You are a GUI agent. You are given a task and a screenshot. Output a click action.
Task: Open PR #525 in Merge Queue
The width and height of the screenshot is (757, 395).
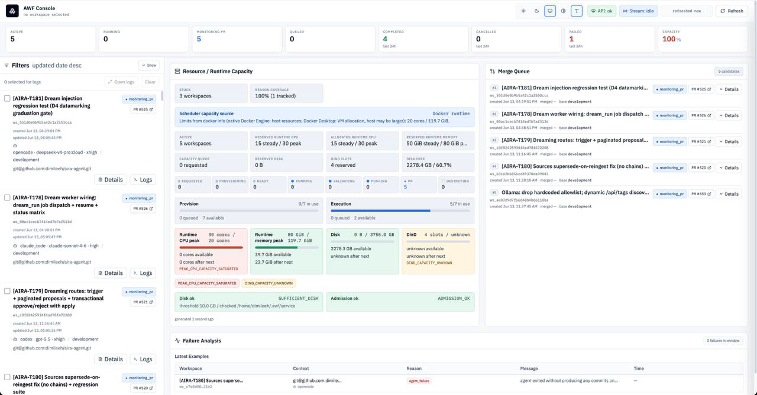tap(701, 89)
